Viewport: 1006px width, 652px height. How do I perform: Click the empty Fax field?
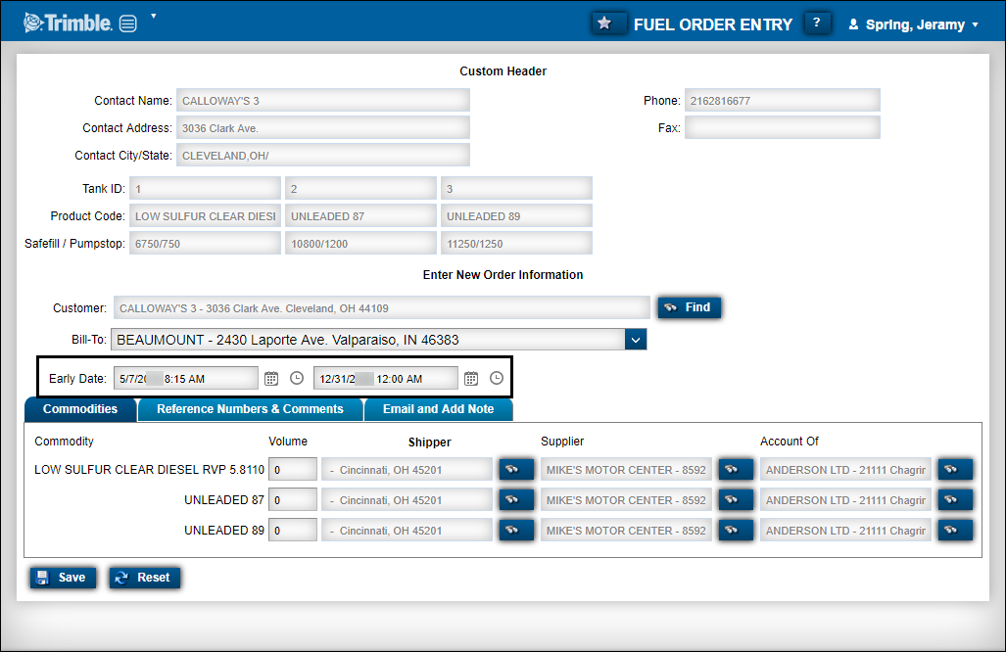tap(782, 127)
